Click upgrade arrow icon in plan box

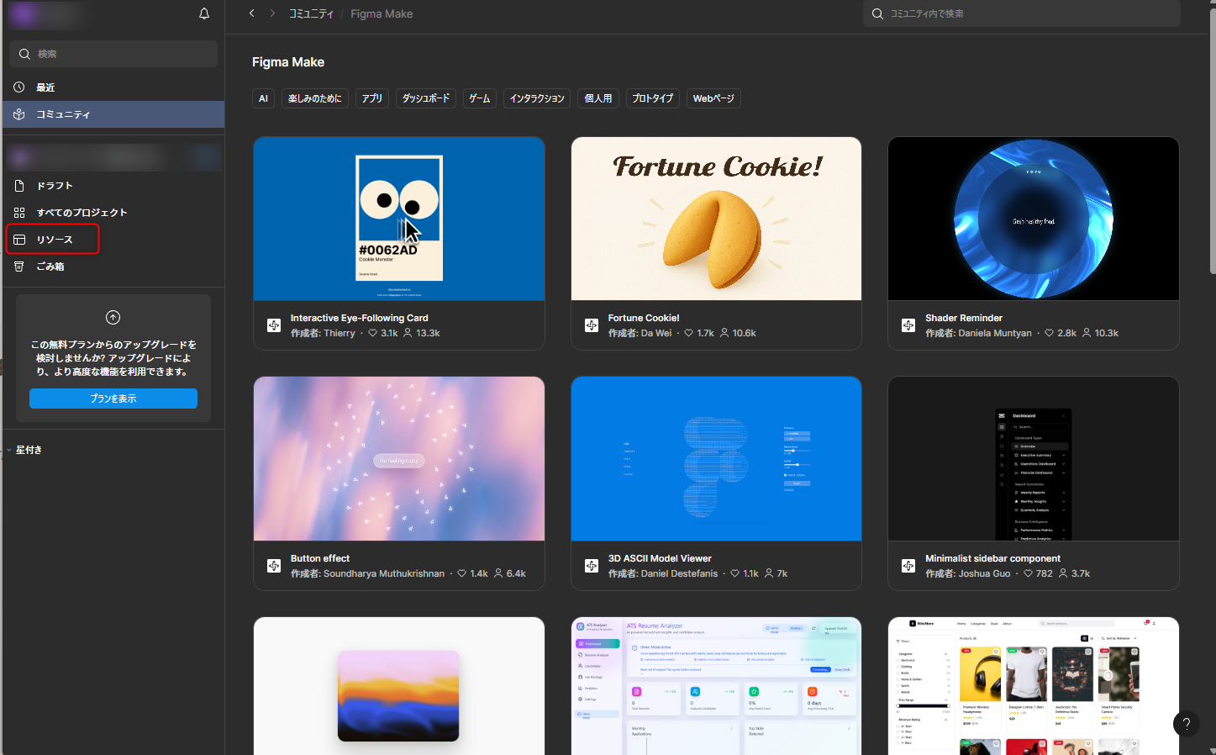[x=113, y=317]
